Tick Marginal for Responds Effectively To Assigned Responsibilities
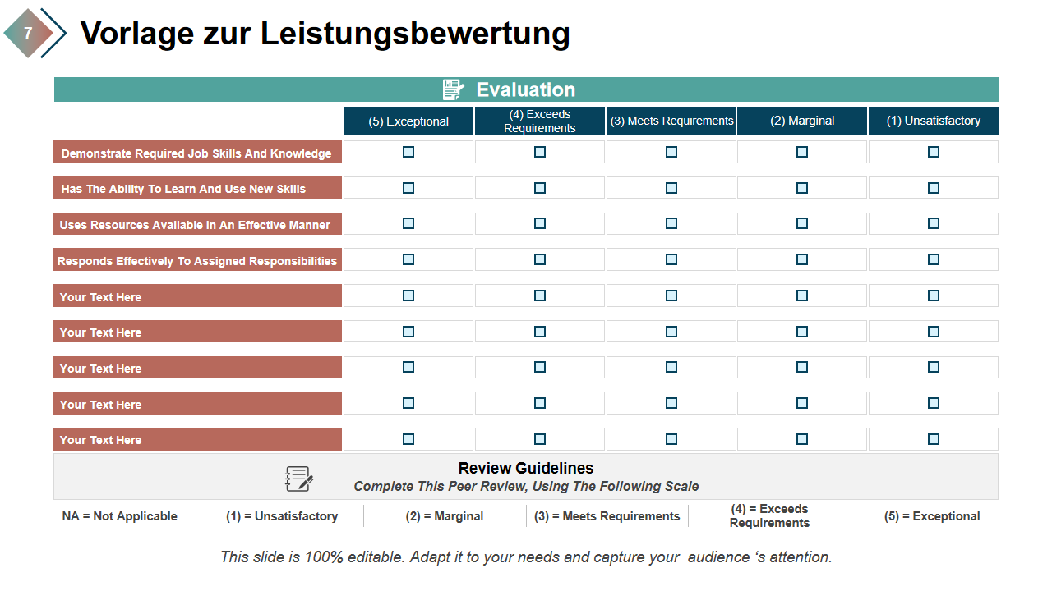 802,259
